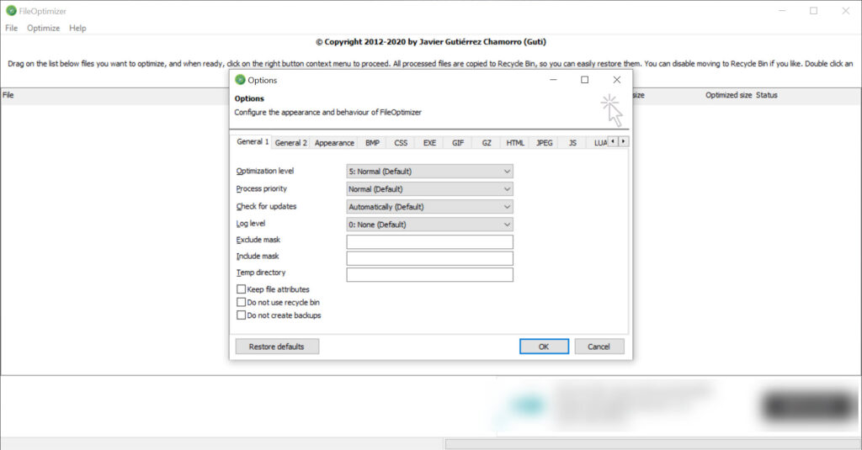Click the Status column header
The height and width of the screenshot is (450, 862).
point(766,95)
